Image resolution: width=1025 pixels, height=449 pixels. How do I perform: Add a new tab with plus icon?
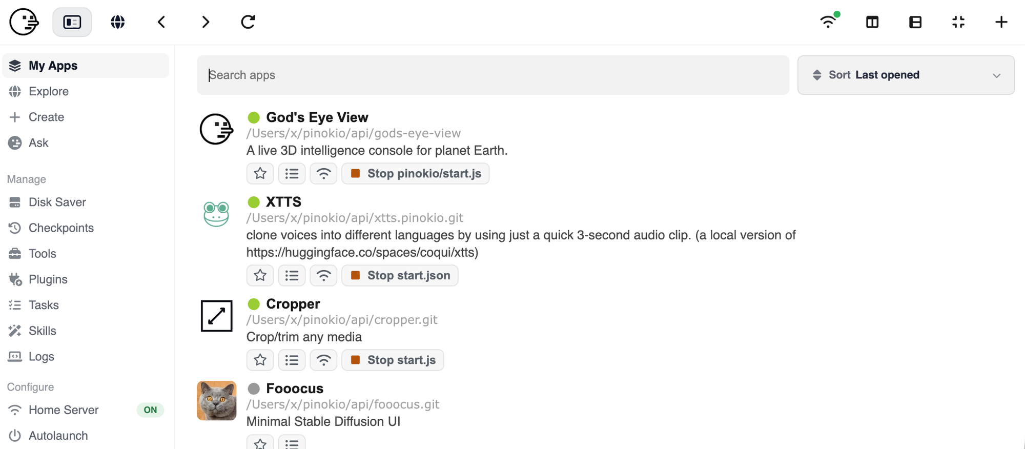(x=1001, y=22)
